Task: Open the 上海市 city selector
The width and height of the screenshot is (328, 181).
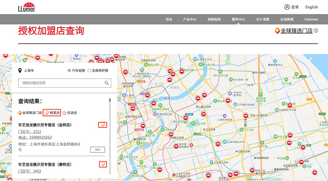Action: 29,71
